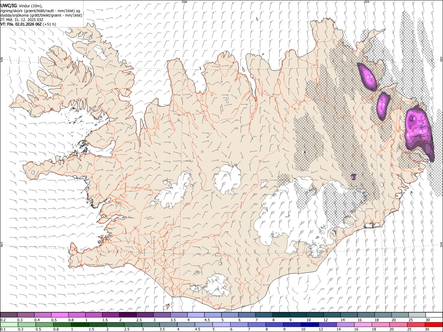Click the 0.1 label under lower legend

point(2,330)
